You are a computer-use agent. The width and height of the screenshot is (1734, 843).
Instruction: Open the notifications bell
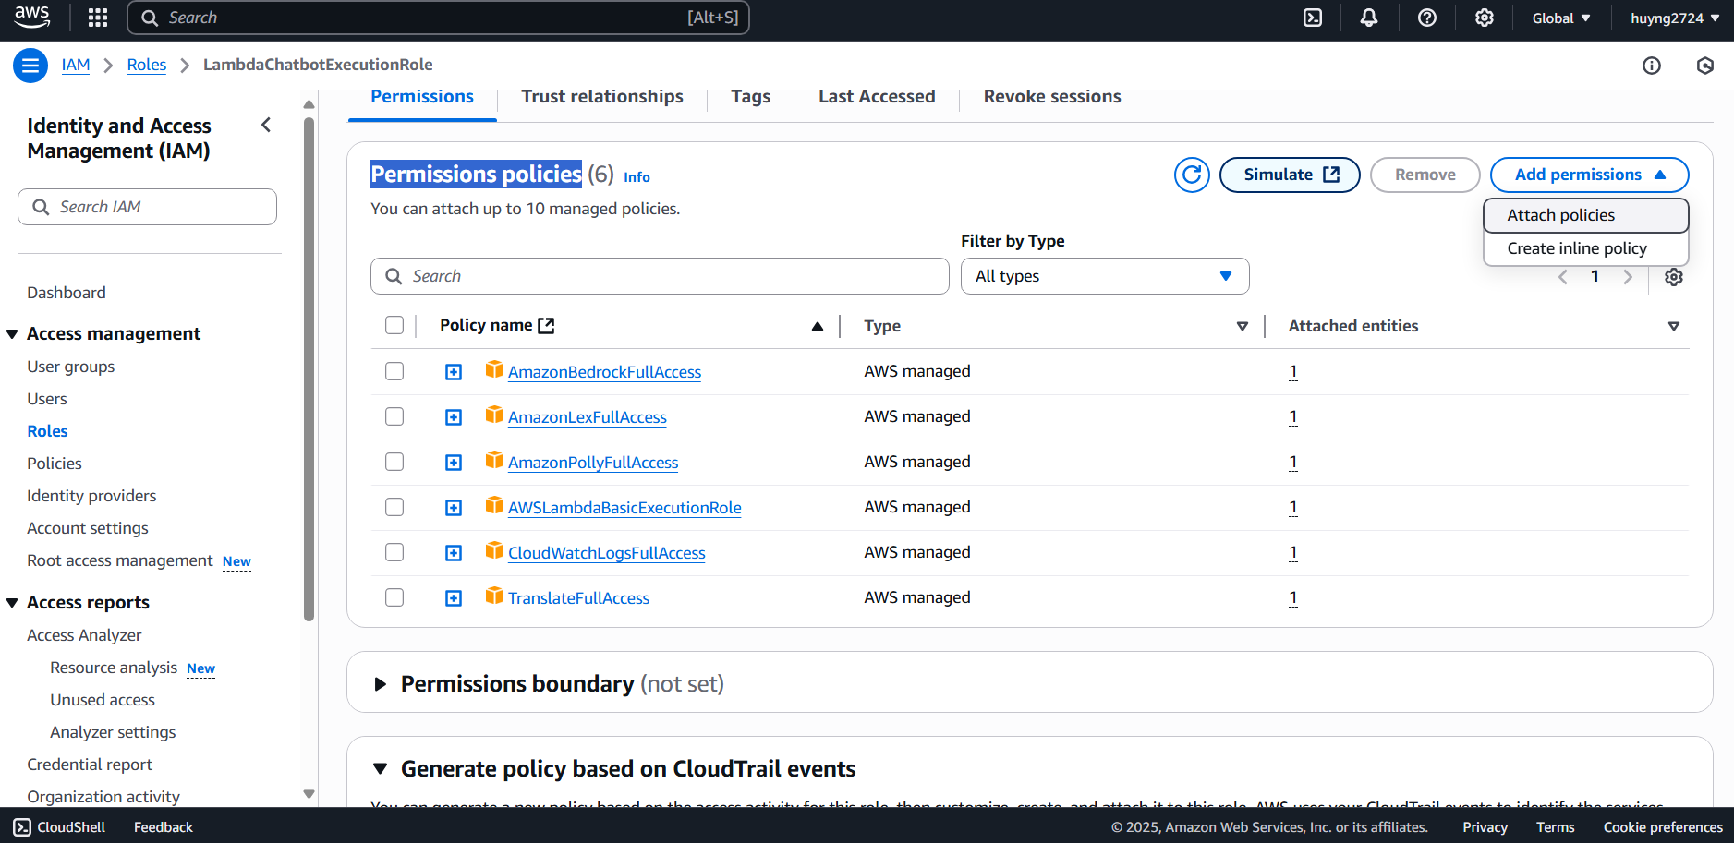click(x=1369, y=18)
